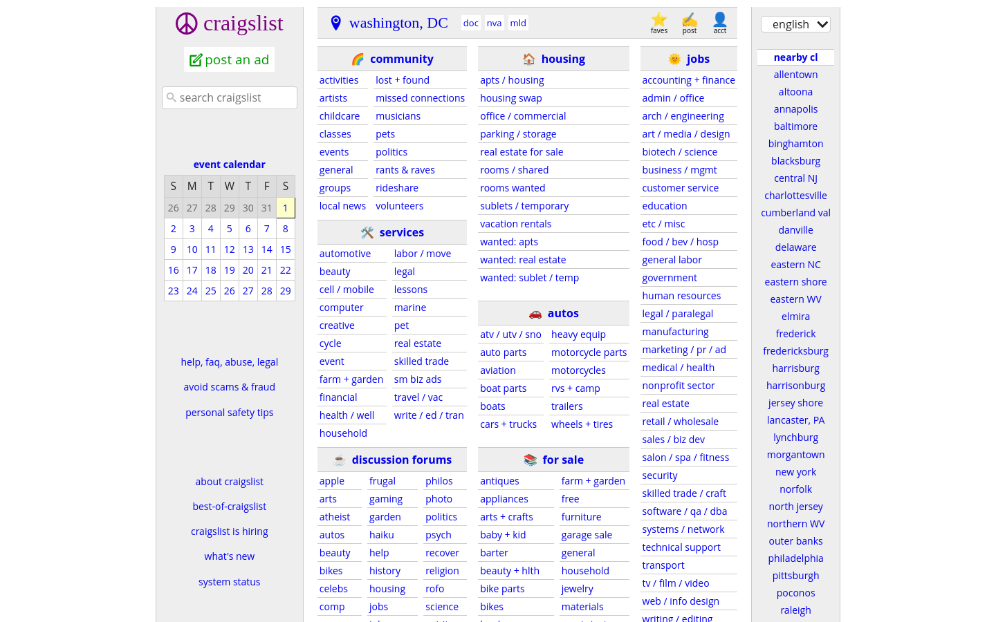Open help, faq, abuse, legal link
996x622 pixels.
230,362
